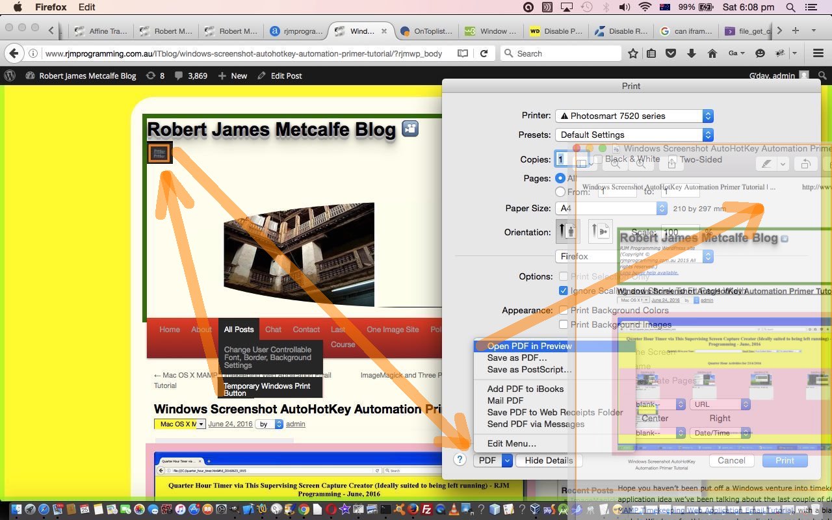Viewport: 832px width, 520px height.
Task: Click the All Posts navigation item
Action: tap(239, 330)
